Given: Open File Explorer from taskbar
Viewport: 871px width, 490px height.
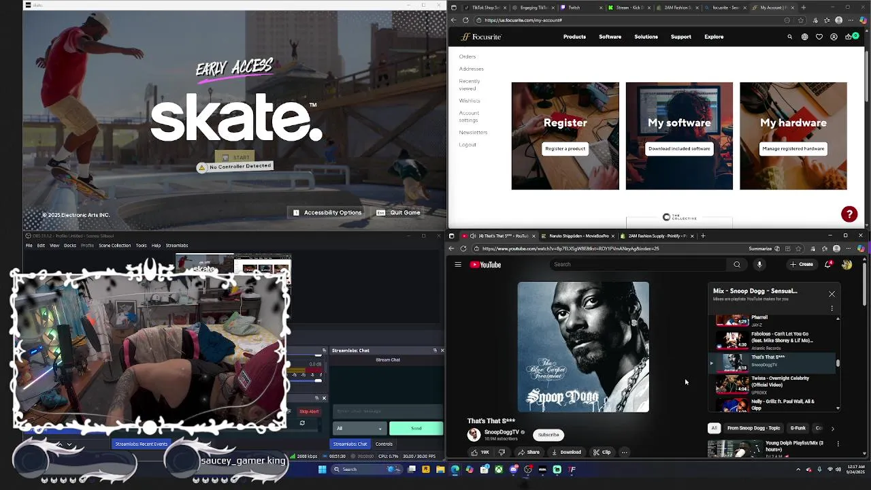Looking at the screenshot, I should click(x=440, y=469).
